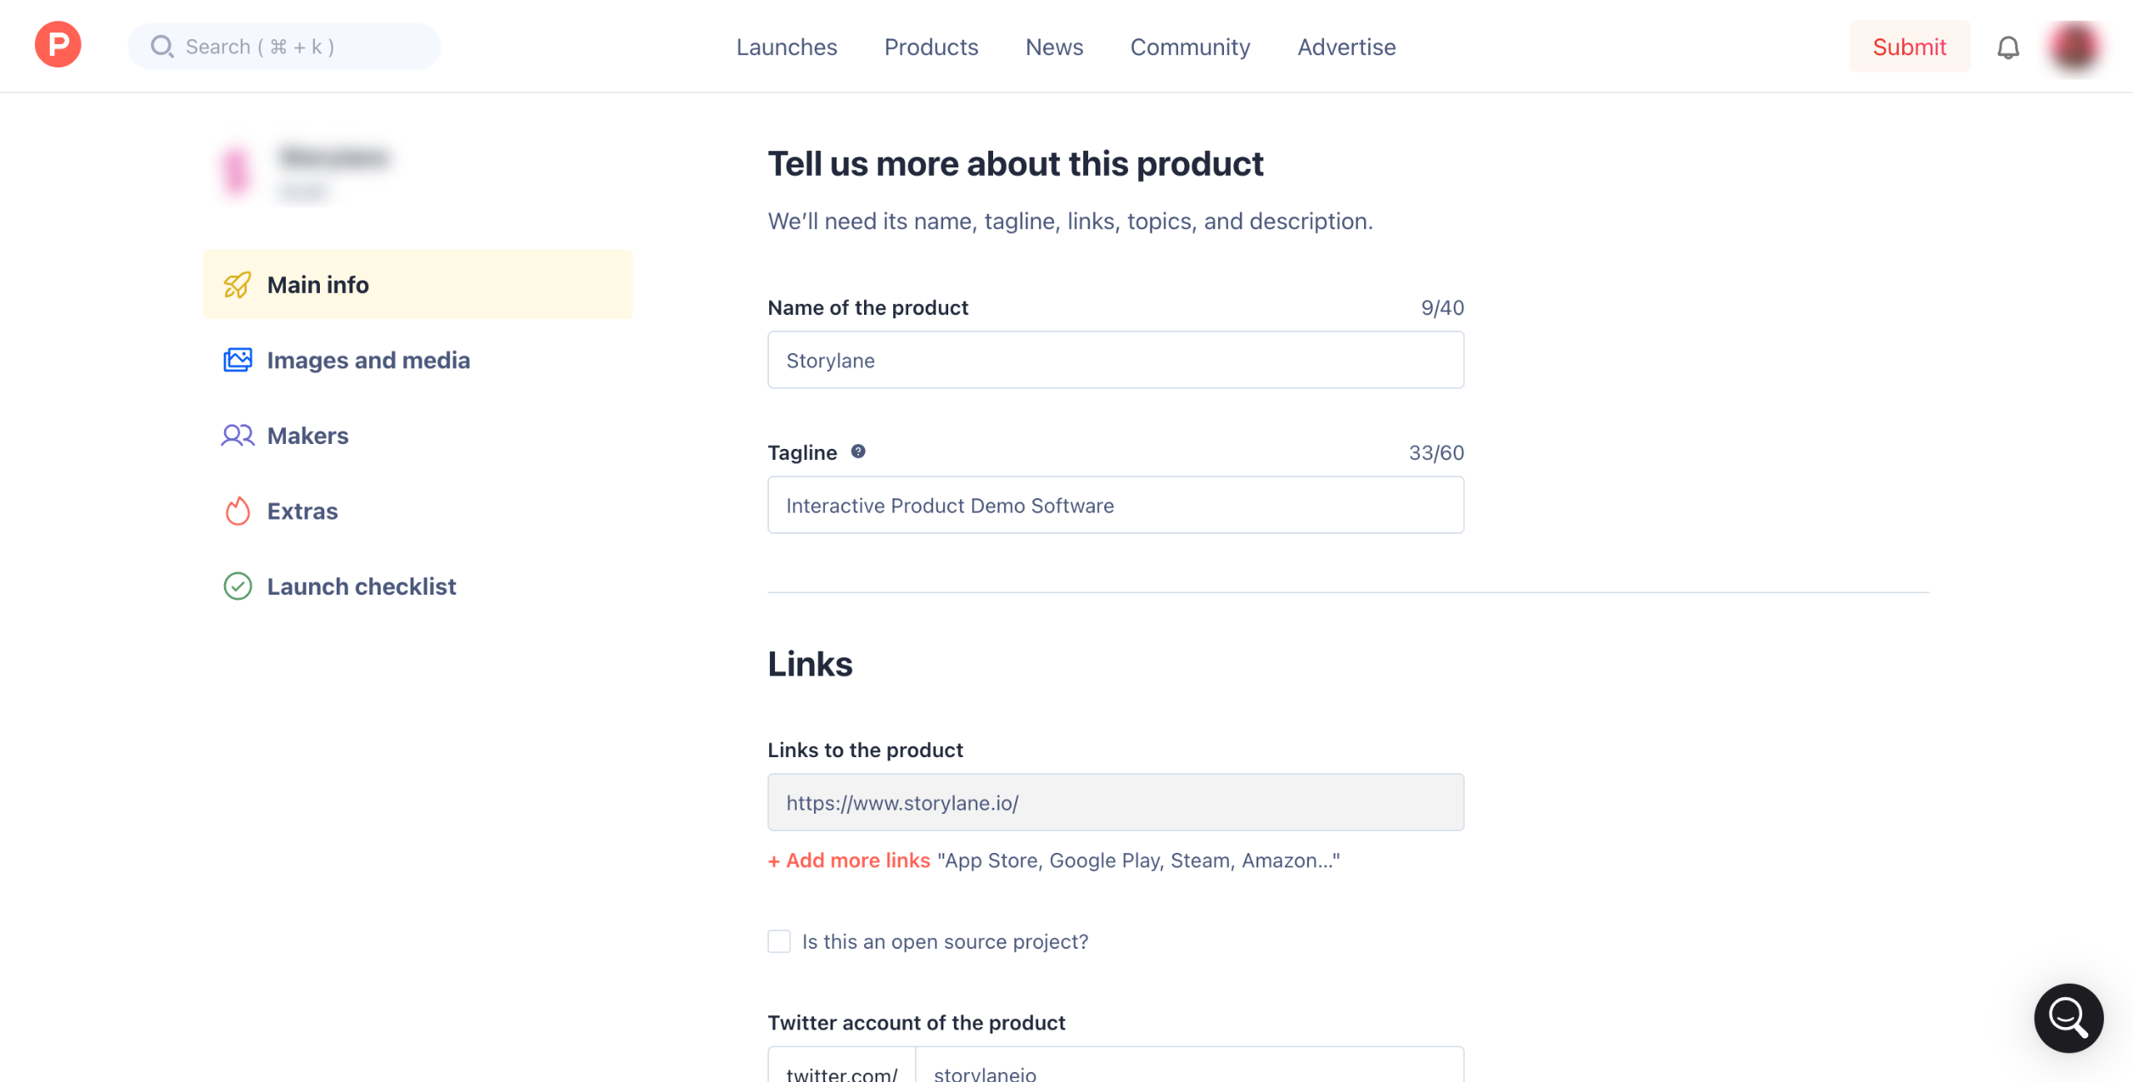Focus the product name field
Image resolution: width=2133 pixels, height=1082 pixels.
pyautogui.click(x=1115, y=360)
